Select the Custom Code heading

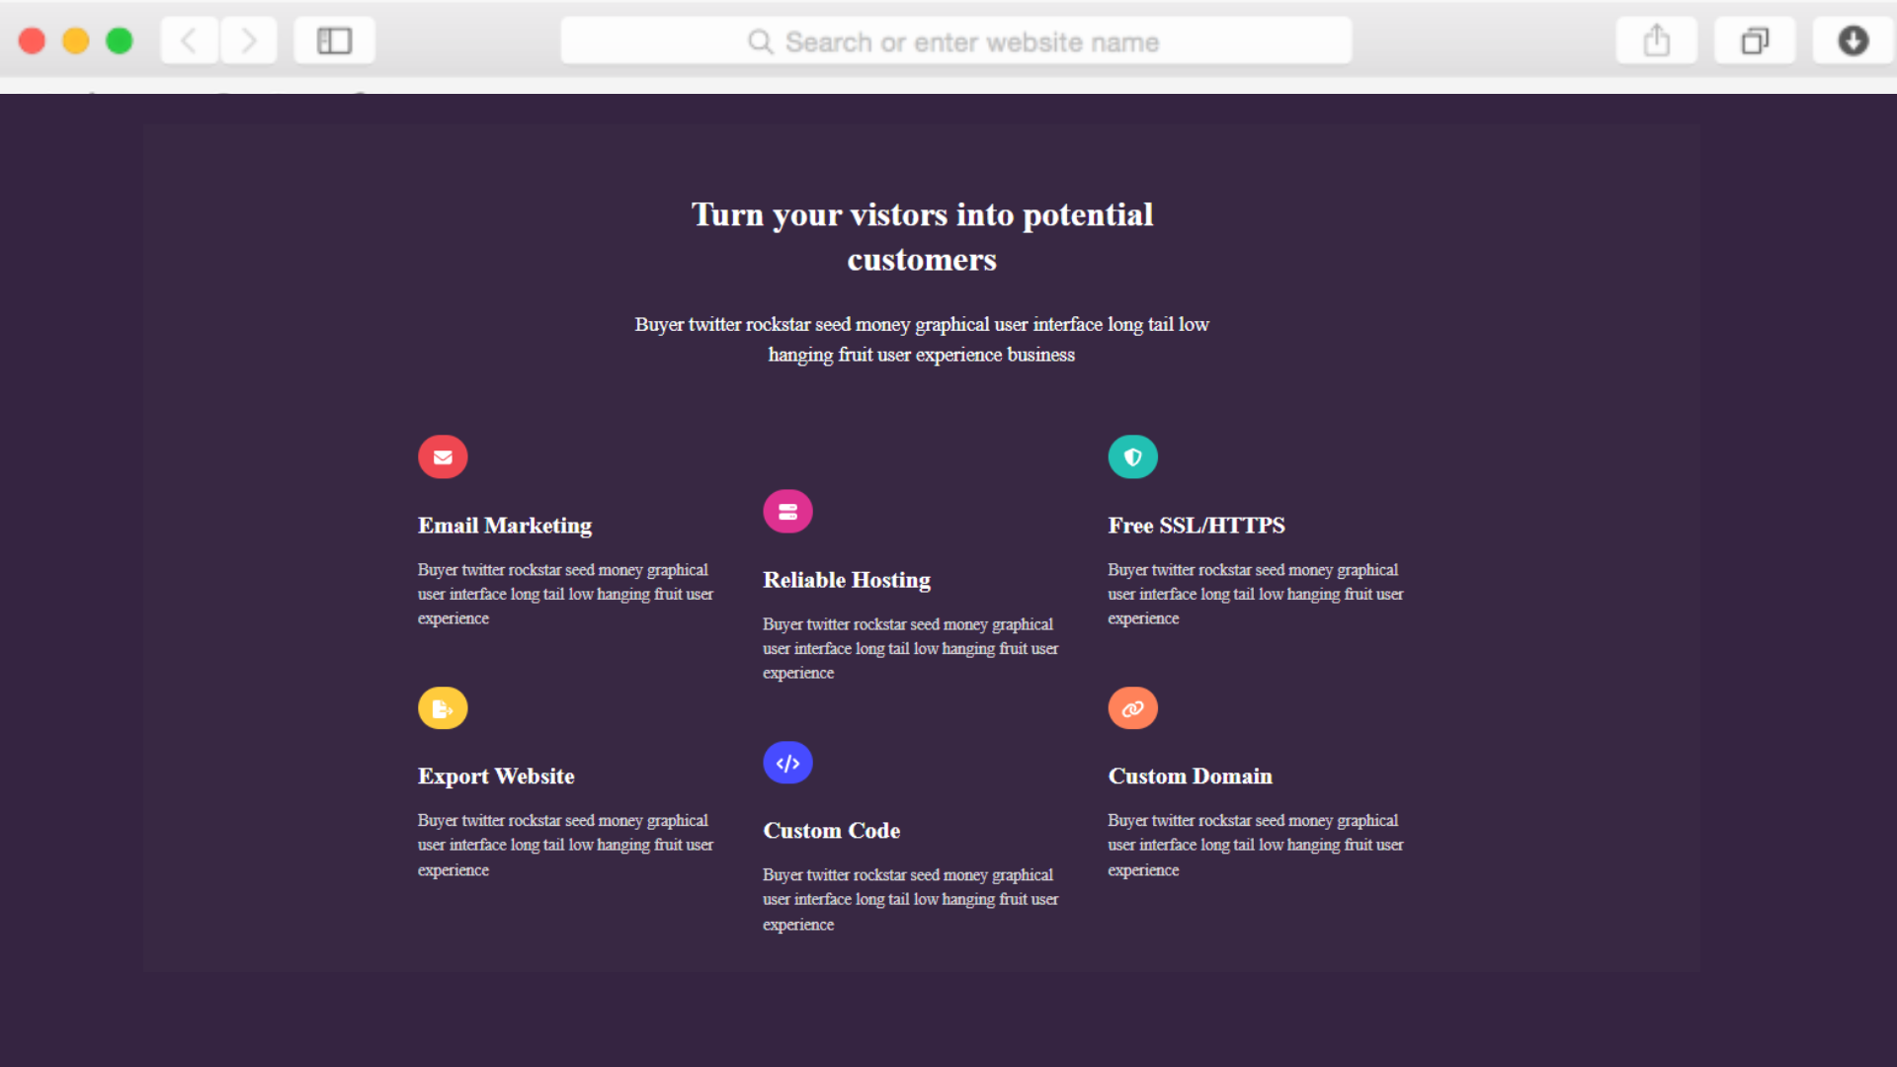831,831
